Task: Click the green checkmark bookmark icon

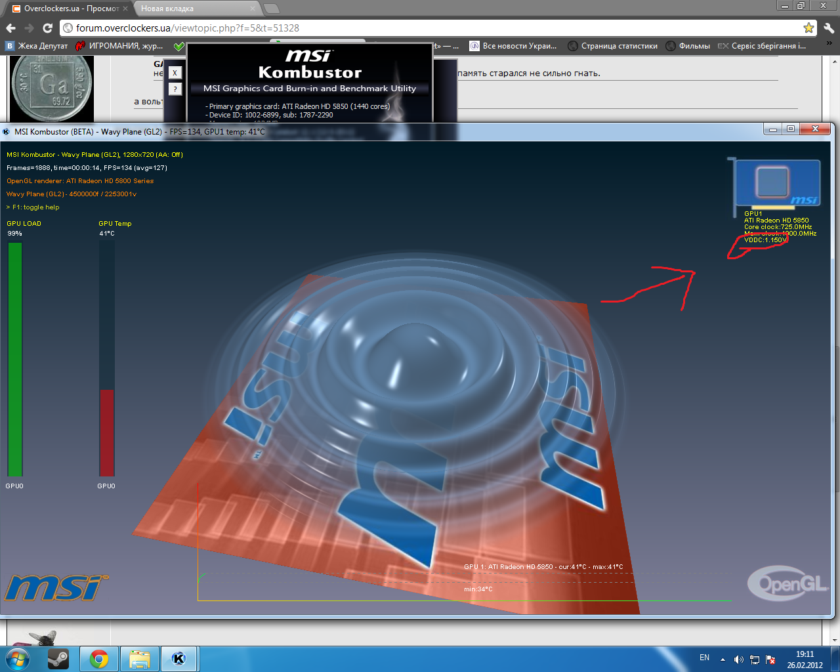Action: 178,46
